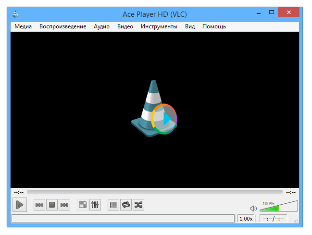The height and width of the screenshot is (235, 312).
Task: Click the 1.00x playback speed indicator
Action: (x=246, y=219)
